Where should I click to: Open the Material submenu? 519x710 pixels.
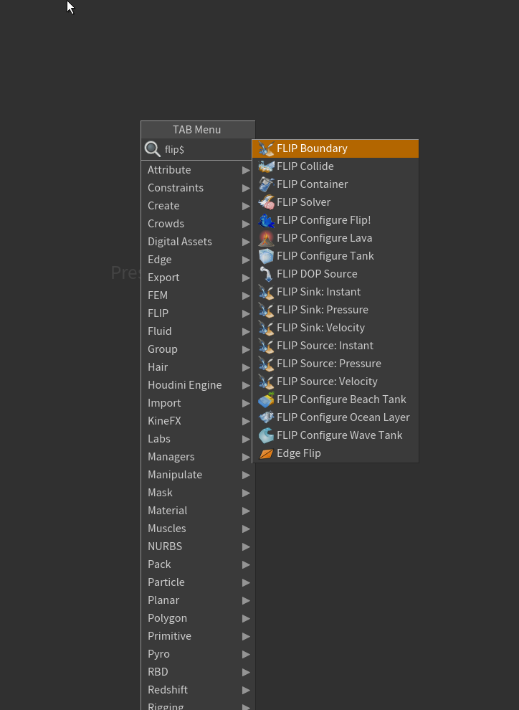click(x=198, y=511)
